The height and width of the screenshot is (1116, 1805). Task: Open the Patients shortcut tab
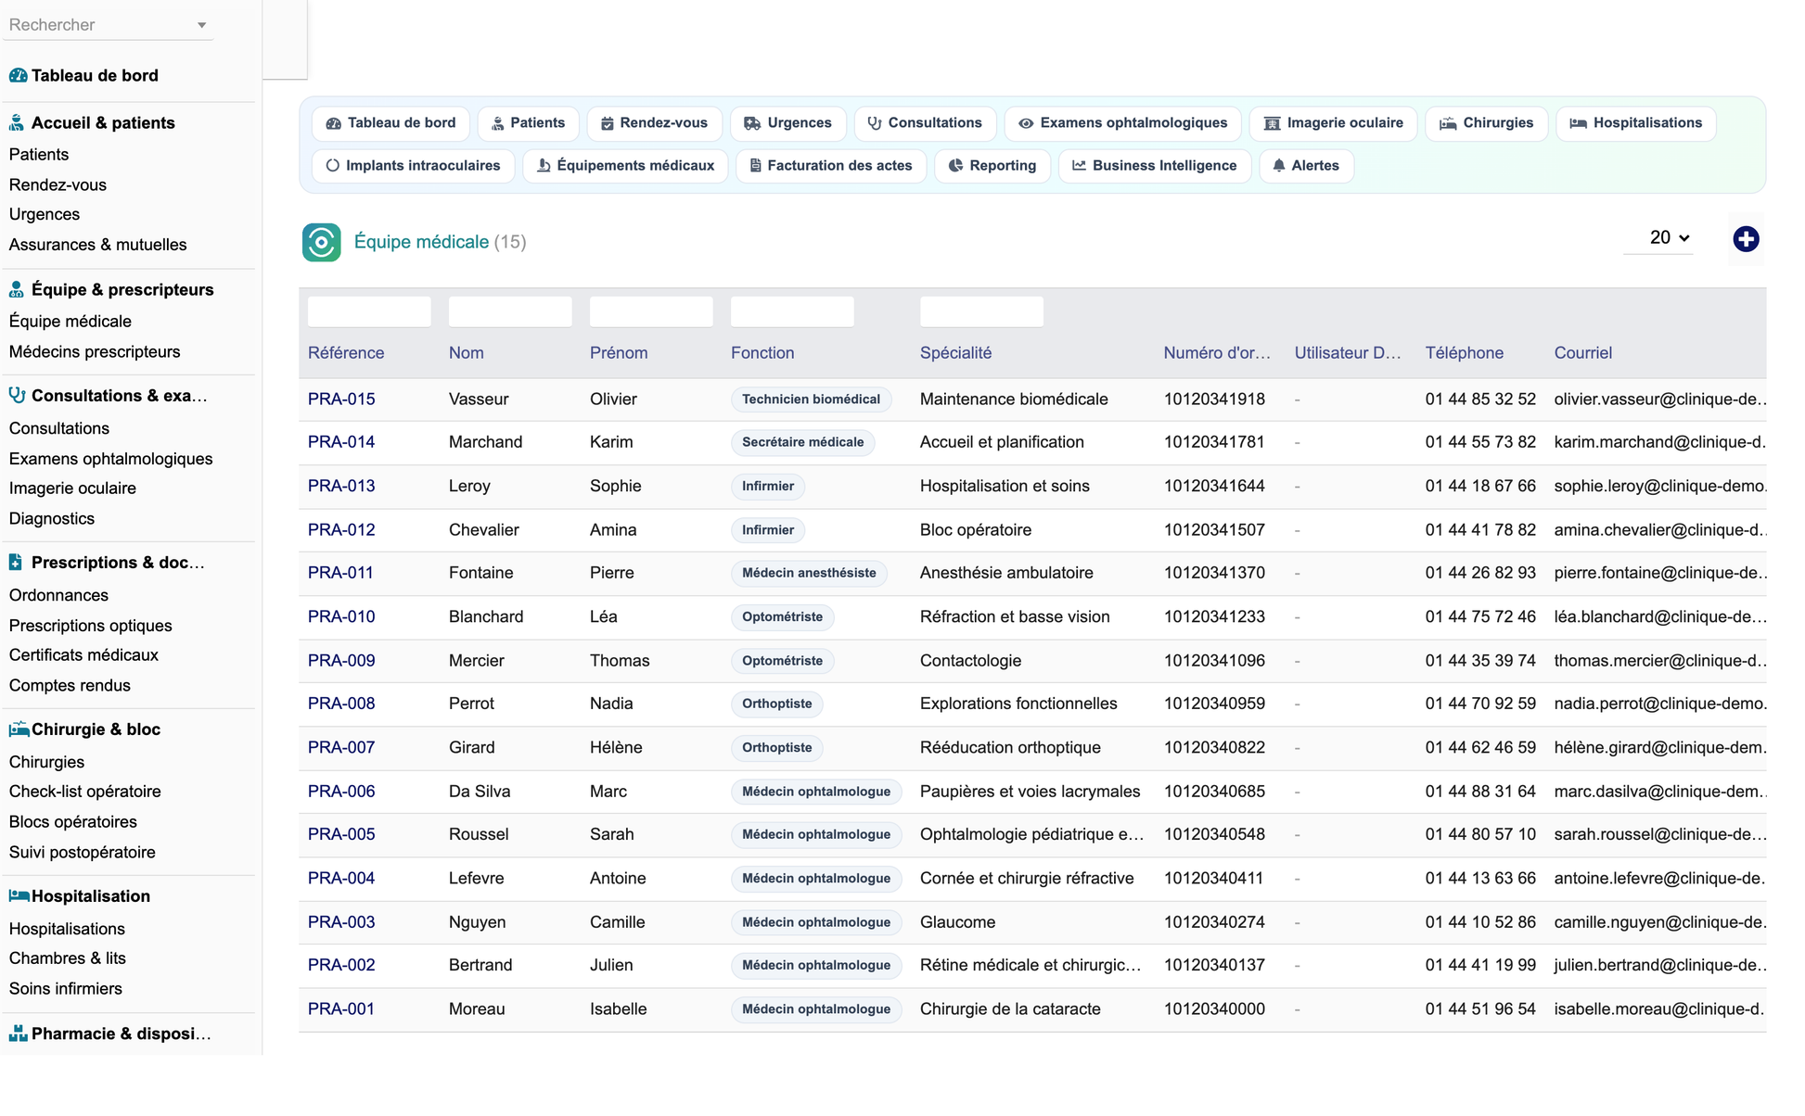[528, 122]
